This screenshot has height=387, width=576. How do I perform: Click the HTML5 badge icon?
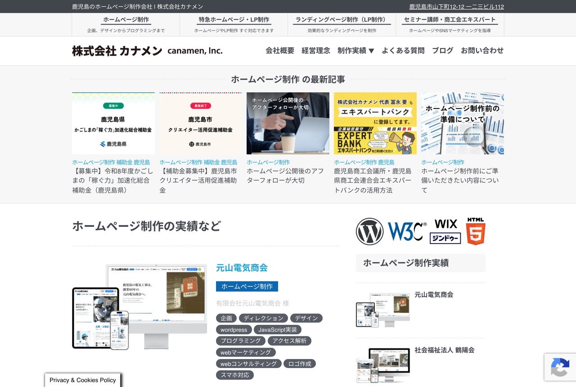tap(476, 231)
